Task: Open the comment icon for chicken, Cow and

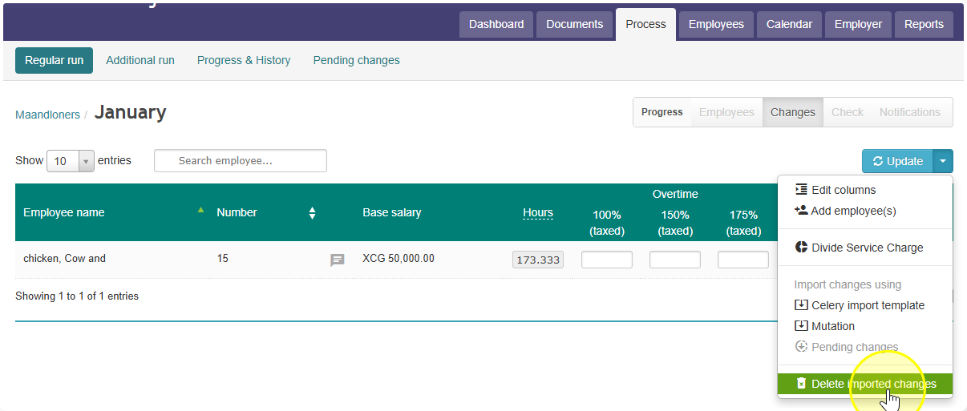Action: coord(338,260)
